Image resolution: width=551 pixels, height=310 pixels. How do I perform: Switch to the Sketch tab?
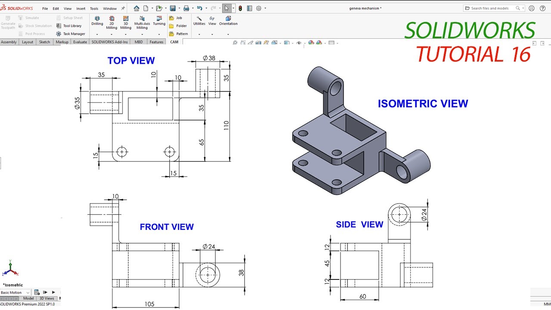pyautogui.click(x=45, y=42)
